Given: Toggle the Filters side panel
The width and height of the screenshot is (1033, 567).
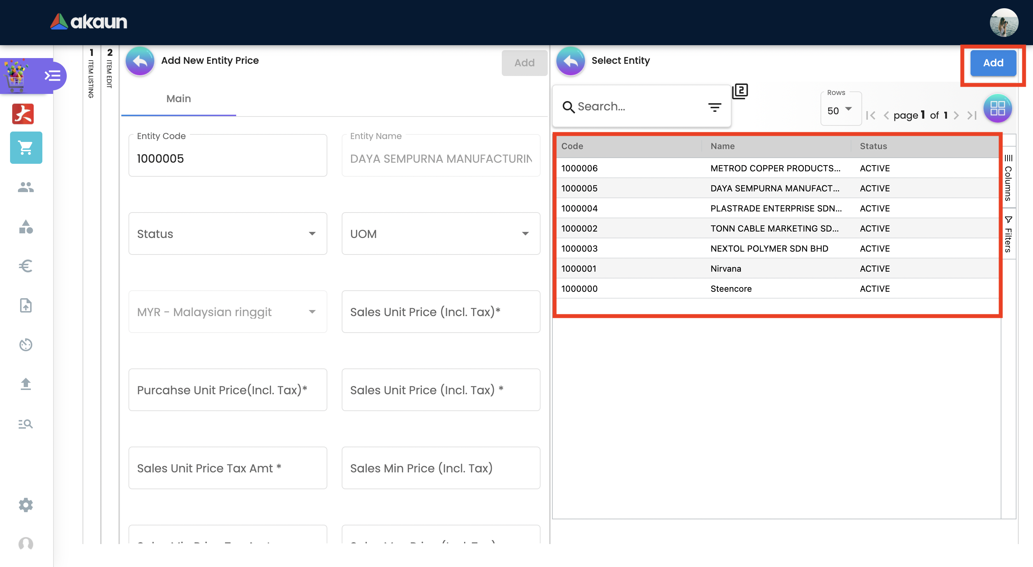Looking at the screenshot, I should [x=1008, y=234].
